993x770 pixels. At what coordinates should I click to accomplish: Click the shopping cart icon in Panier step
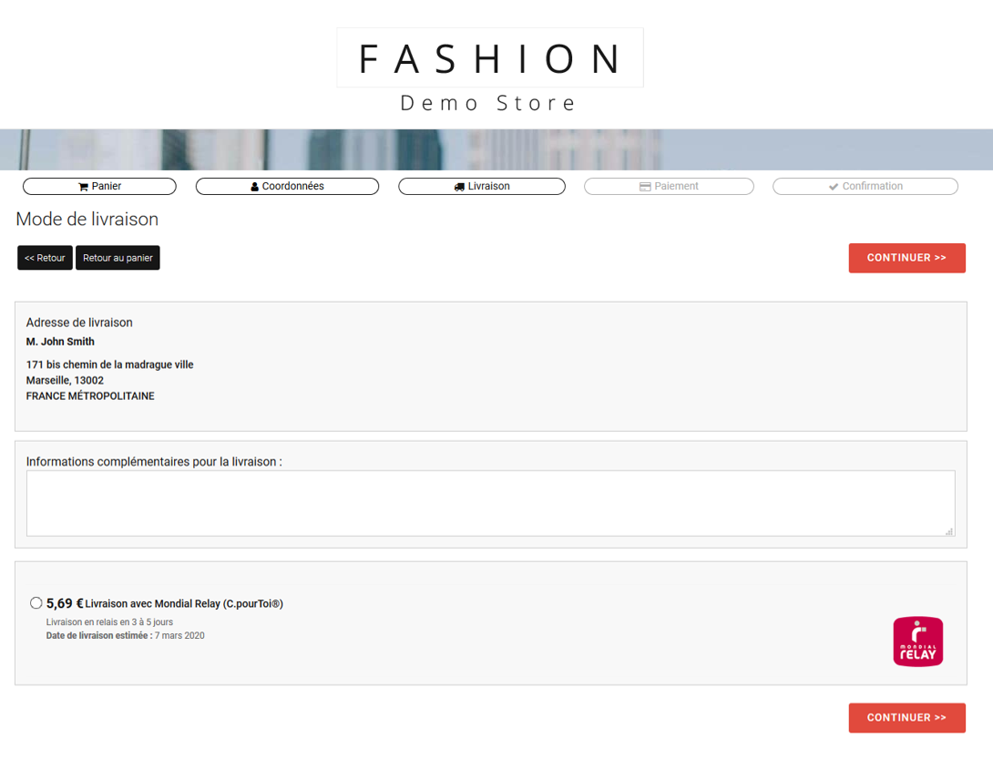click(83, 187)
